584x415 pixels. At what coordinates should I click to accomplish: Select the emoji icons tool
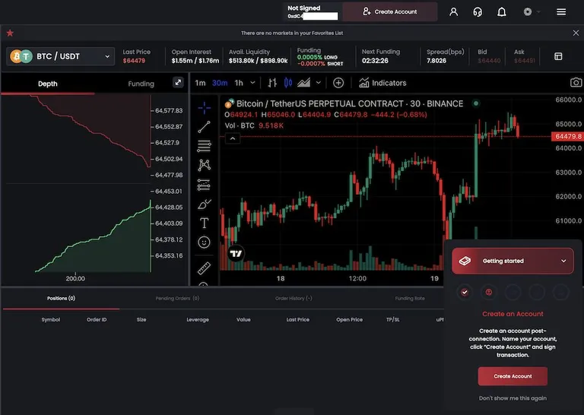tap(204, 242)
